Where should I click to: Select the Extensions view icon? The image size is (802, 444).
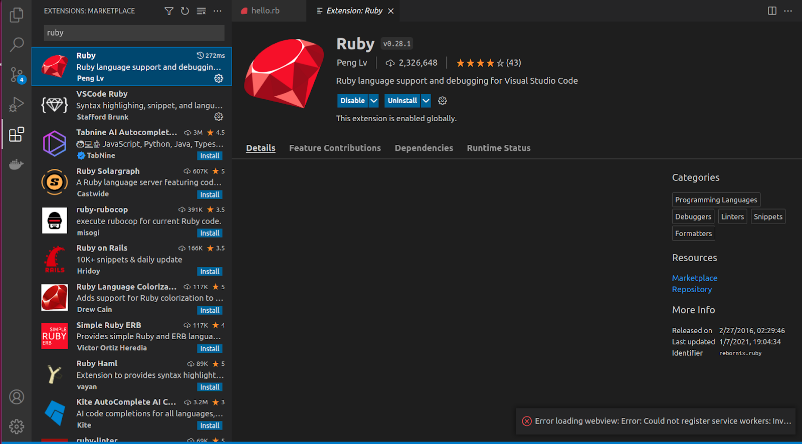coord(17,134)
